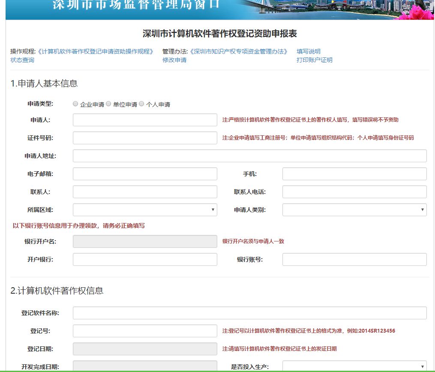Click the 状态查询 link
This screenshot has width=435, height=372.
point(22,60)
